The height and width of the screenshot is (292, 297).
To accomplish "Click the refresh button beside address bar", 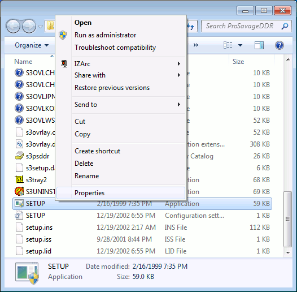I will click(x=191, y=26).
